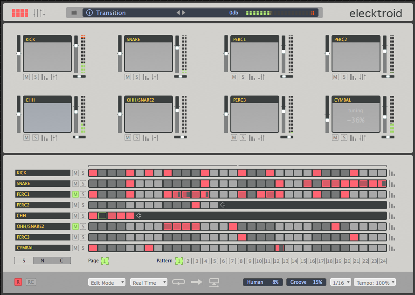
Task: Open SNARE pad level bars icon
Action: (x=145, y=77)
